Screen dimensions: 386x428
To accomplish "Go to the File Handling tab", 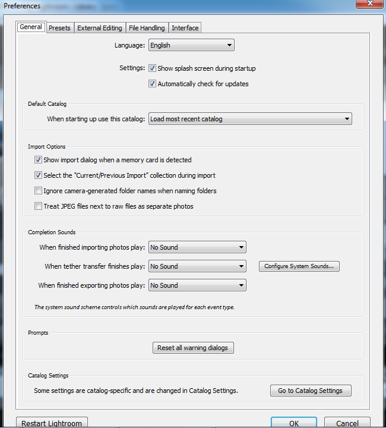I will coord(147,28).
